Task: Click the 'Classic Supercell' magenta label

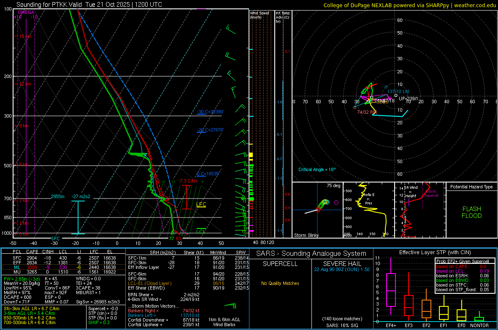Action: click(x=431, y=193)
